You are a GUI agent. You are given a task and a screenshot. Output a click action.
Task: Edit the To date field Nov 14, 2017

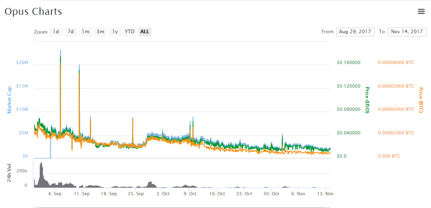click(x=407, y=32)
